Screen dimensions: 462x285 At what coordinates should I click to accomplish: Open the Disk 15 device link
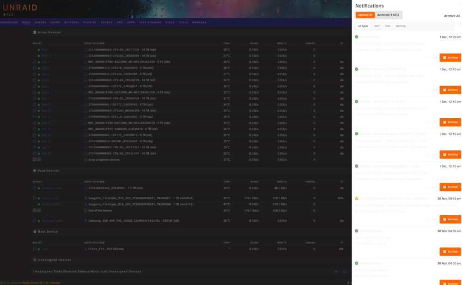tap(46, 141)
